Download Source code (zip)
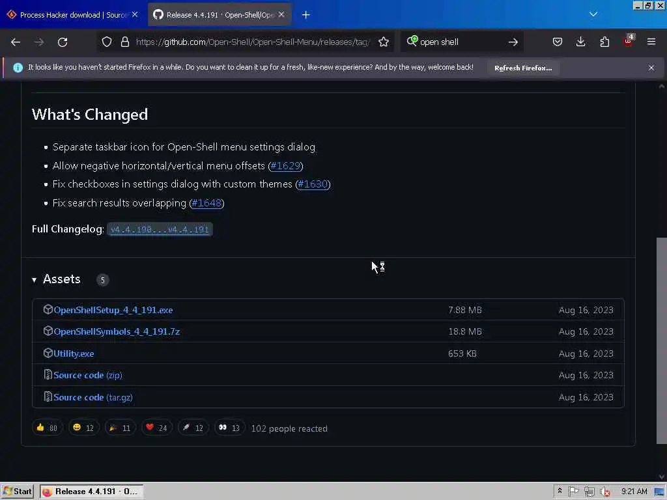 [x=88, y=375]
